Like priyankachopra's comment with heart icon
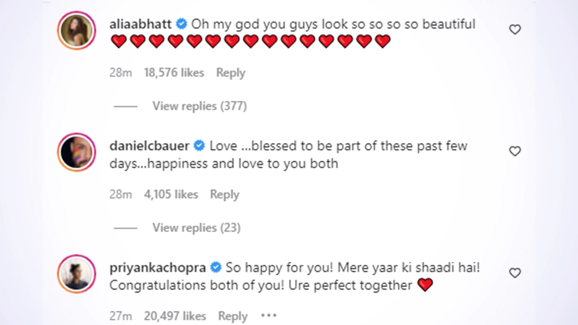This screenshot has height=325, width=578. coord(515,273)
